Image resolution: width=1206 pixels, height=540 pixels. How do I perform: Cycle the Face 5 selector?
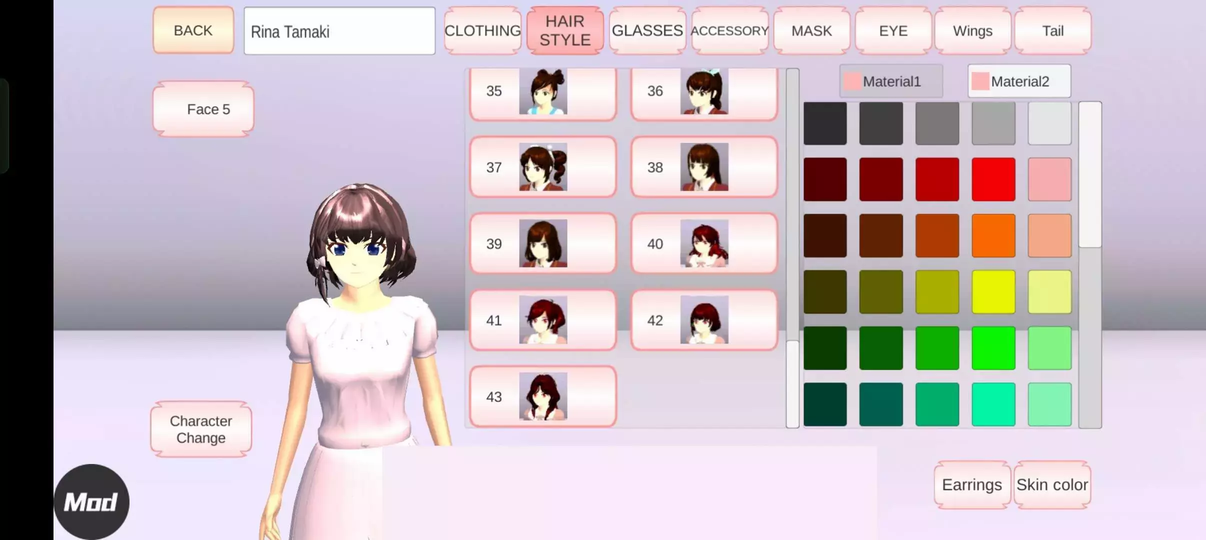(203, 109)
